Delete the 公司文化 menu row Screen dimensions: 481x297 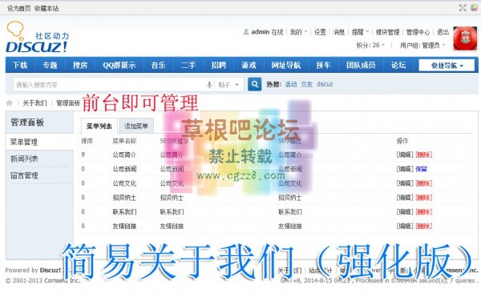point(423,183)
